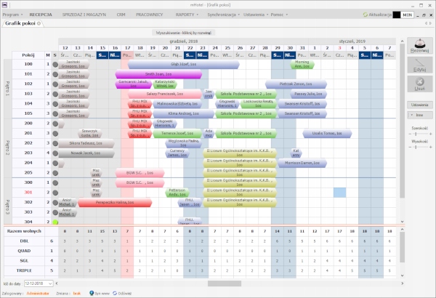The height and width of the screenshot is (298, 436).
Task: Select Sikora Tadeusz reservation bar
Action: point(86,144)
